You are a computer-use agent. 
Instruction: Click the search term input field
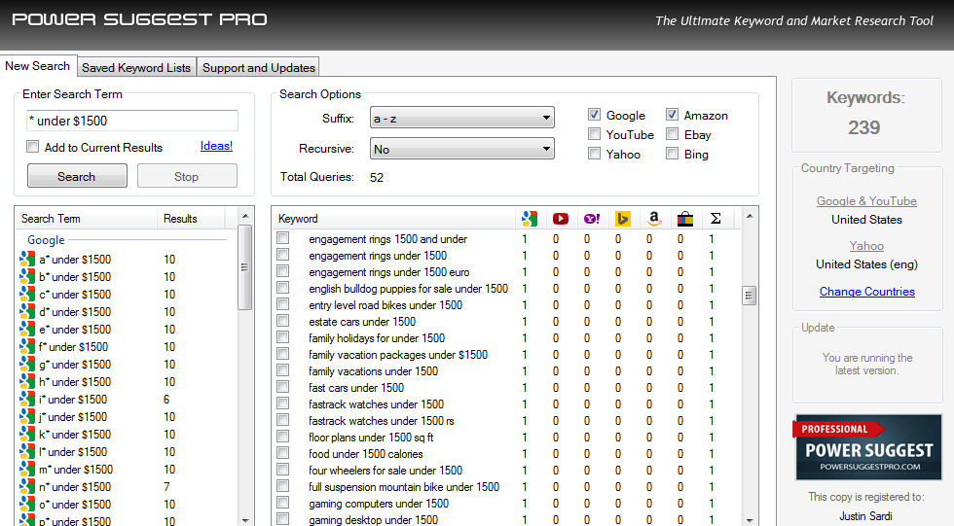[x=132, y=121]
